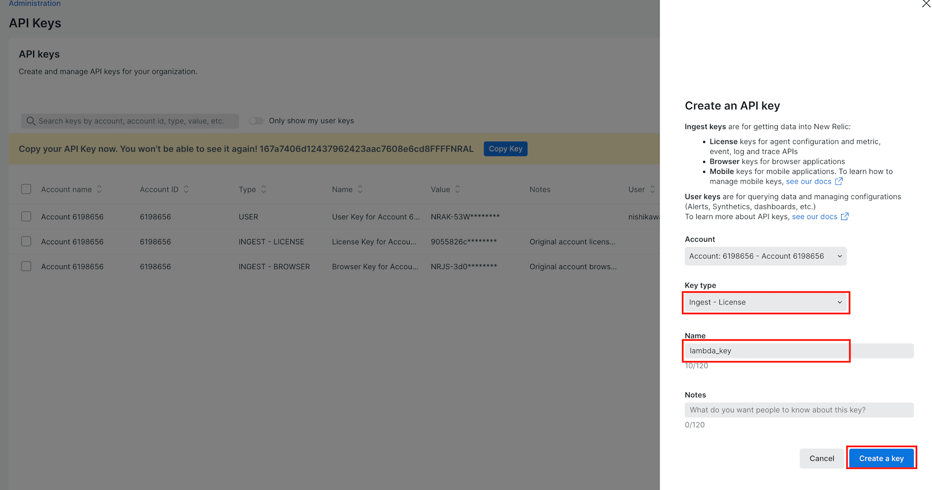Open the Account dropdown

pos(765,256)
